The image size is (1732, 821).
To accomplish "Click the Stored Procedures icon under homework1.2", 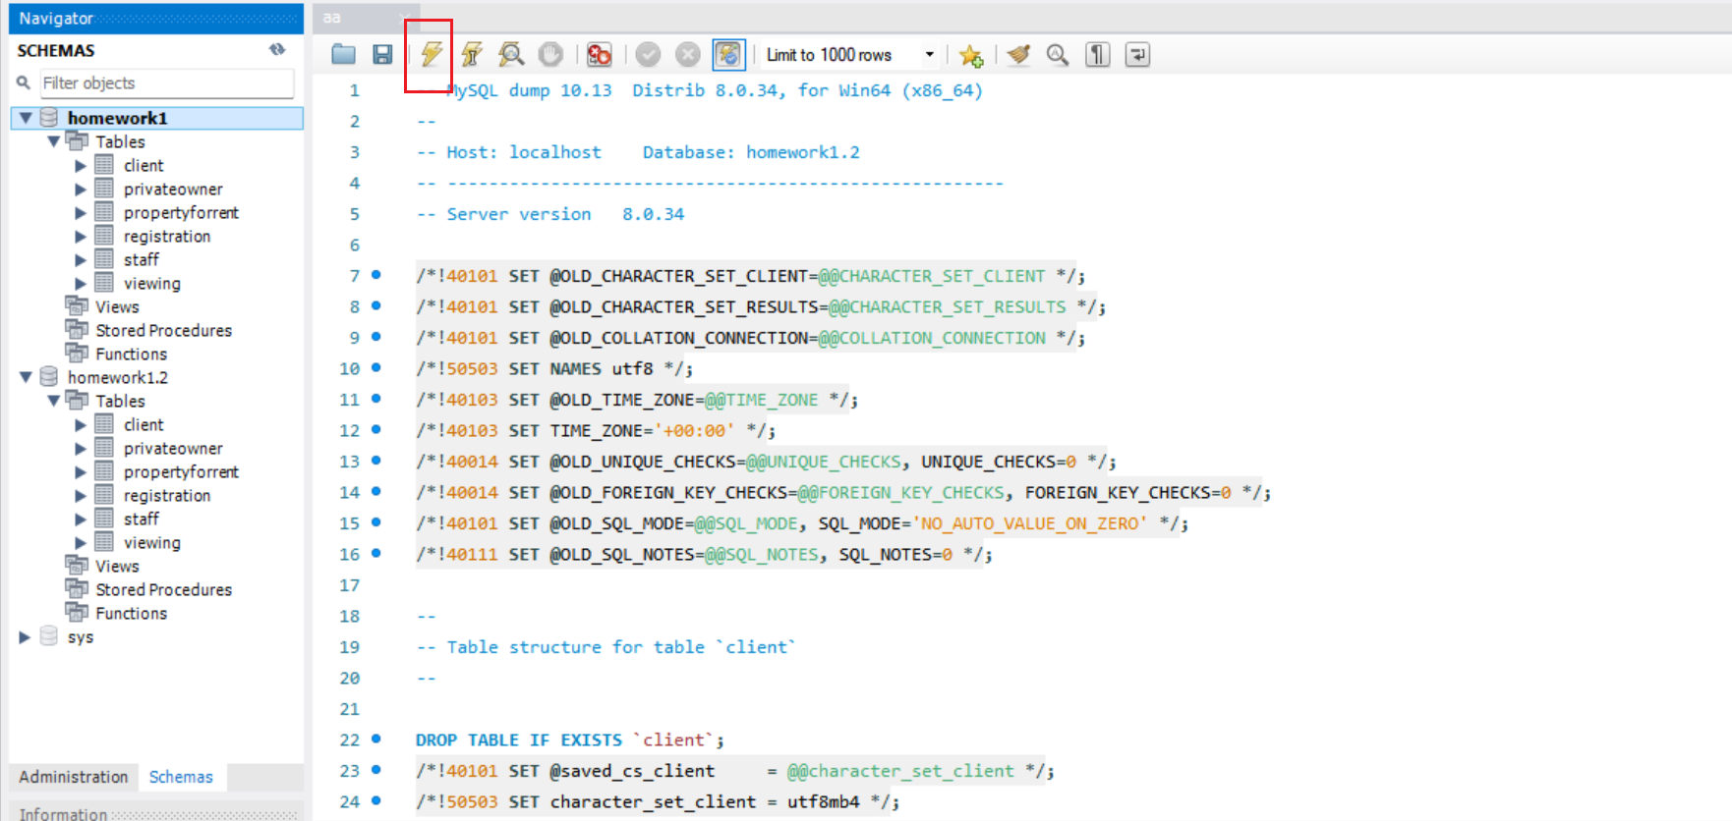I will pos(77,589).
